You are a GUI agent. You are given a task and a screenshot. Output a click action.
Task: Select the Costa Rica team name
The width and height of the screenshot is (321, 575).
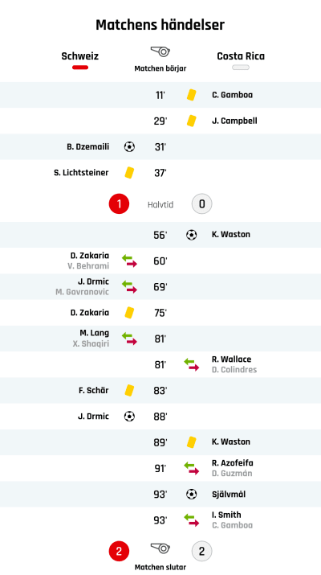pyautogui.click(x=241, y=56)
